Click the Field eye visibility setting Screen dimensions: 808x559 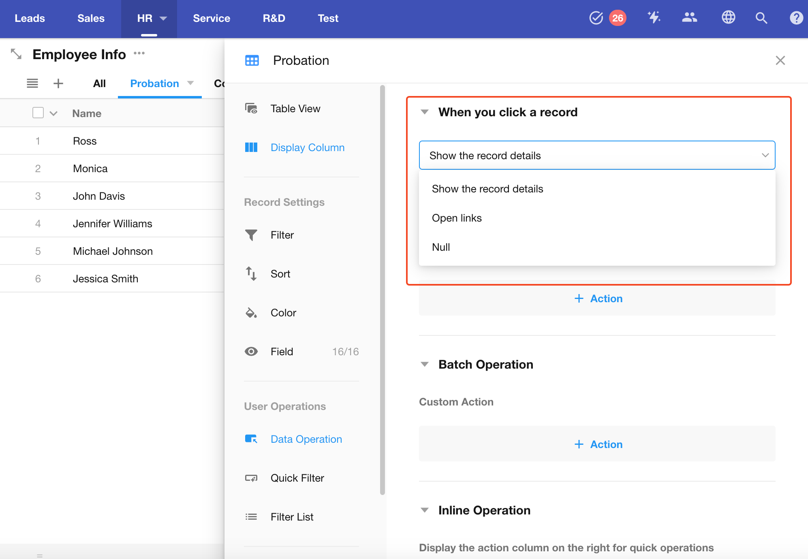(x=282, y=352)
